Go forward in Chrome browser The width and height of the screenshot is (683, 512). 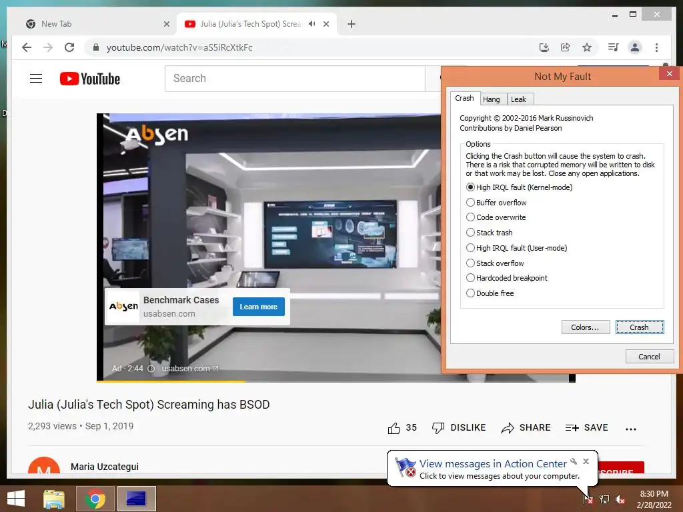[x=48, y=47]
